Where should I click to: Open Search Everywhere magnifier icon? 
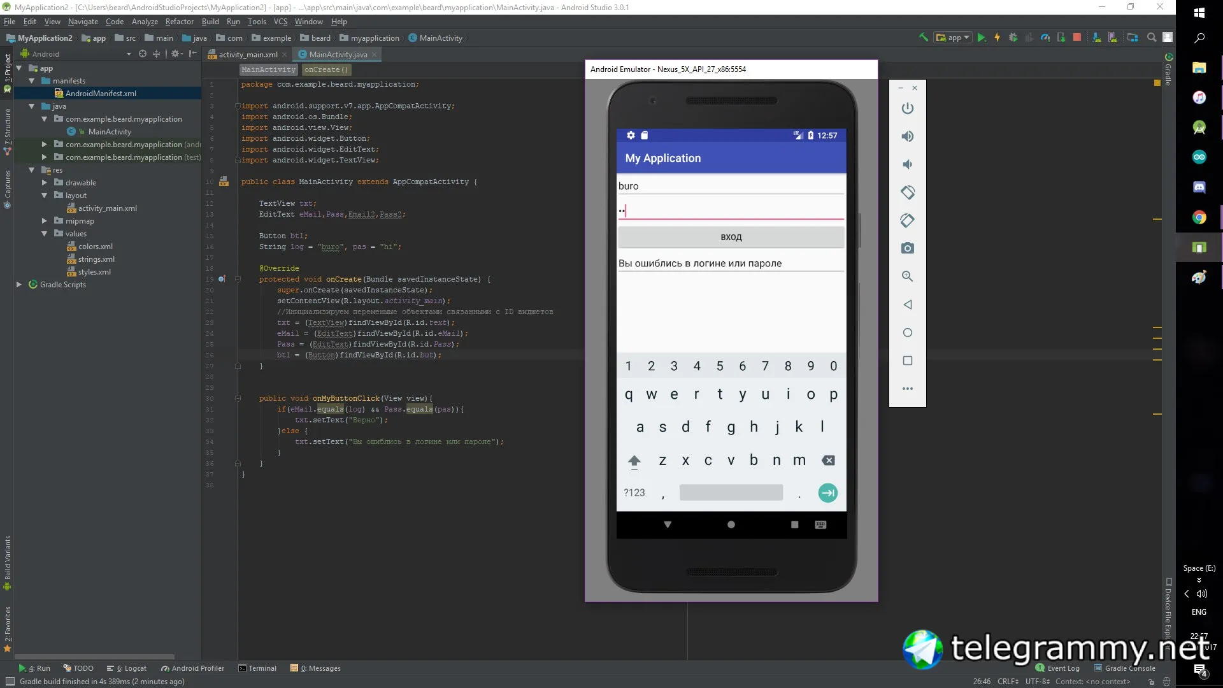pyautogui.click(x=1152, y=38)
